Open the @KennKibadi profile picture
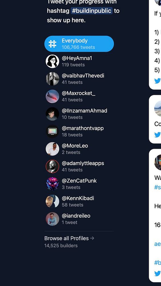 click(53, 201)
